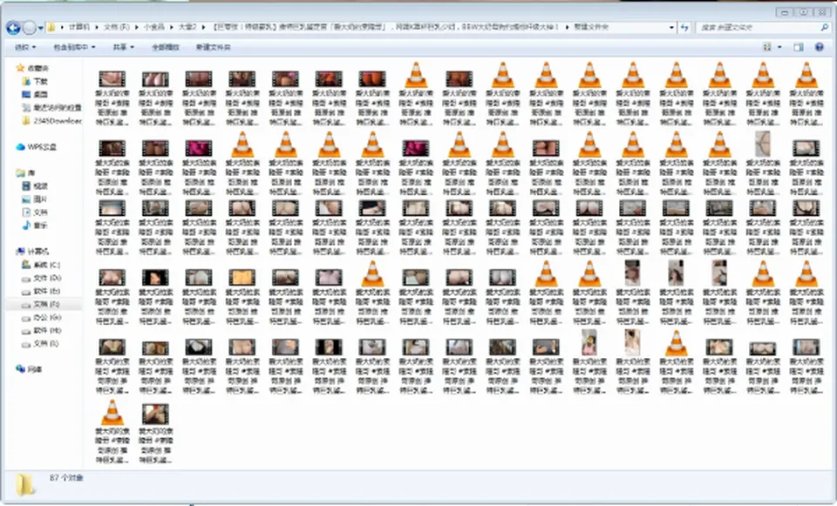Expand the 组织 dropdown menu
This screenshot has width=837, height=506.
[x=25, y=47]
